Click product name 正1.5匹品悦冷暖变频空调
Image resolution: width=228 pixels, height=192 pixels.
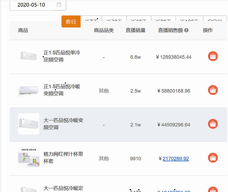click(62, 90)
